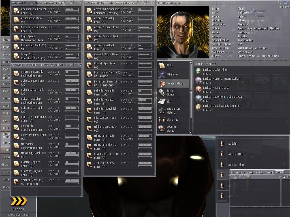Select the Infomorph Psychology skill row
This screenshot has width=290, height=217.
pyautogui.click(x=46, y=127)
